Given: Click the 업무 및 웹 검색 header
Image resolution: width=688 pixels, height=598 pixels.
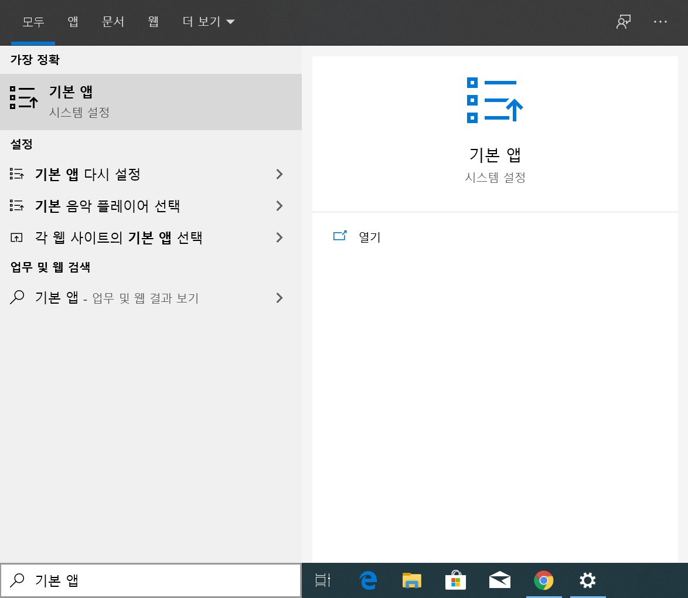Looking at the screenshot, I should (50, 267).
